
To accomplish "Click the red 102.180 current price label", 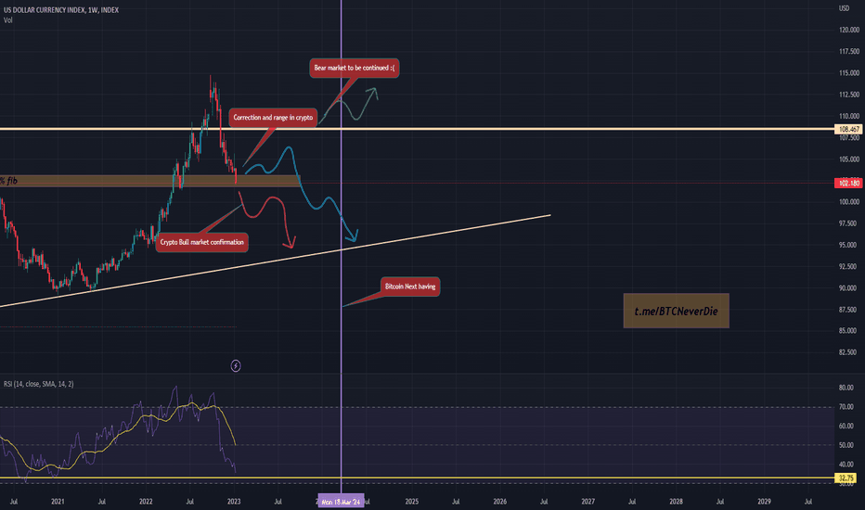I will [849, 183].
